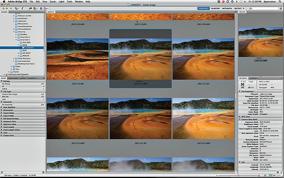Click the go back arrow in toolbar
Image resolution: width=284 pixels, height=178 pixels.
click(x=4, y=8)
